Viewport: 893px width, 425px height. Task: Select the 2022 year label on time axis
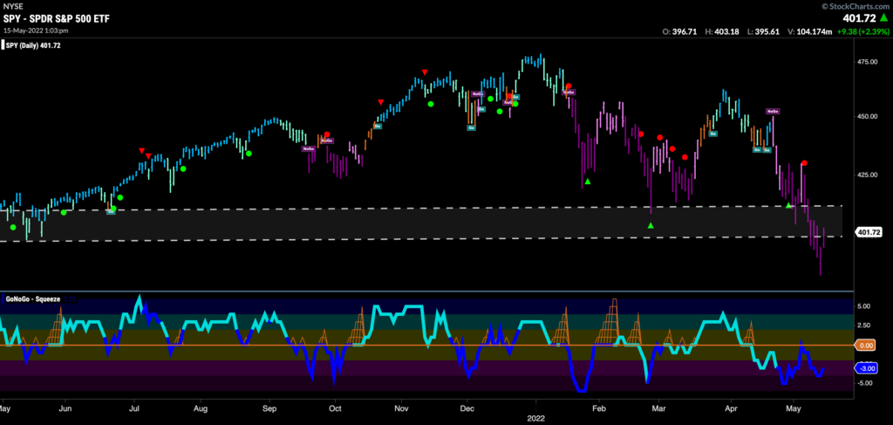[536, 418]
